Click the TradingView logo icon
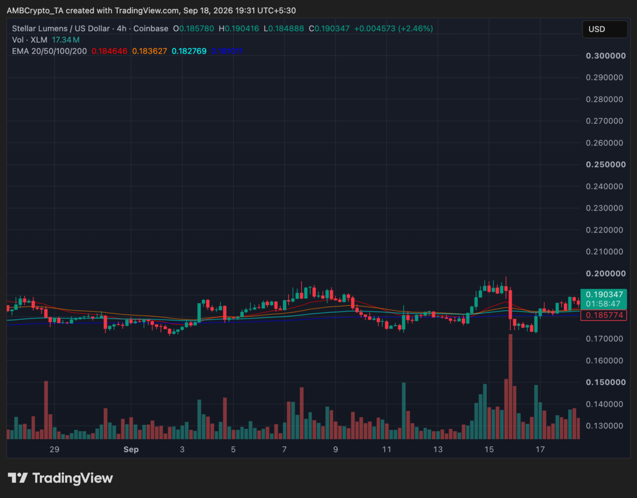The image size is (637, 498). (x=17, y=478)
